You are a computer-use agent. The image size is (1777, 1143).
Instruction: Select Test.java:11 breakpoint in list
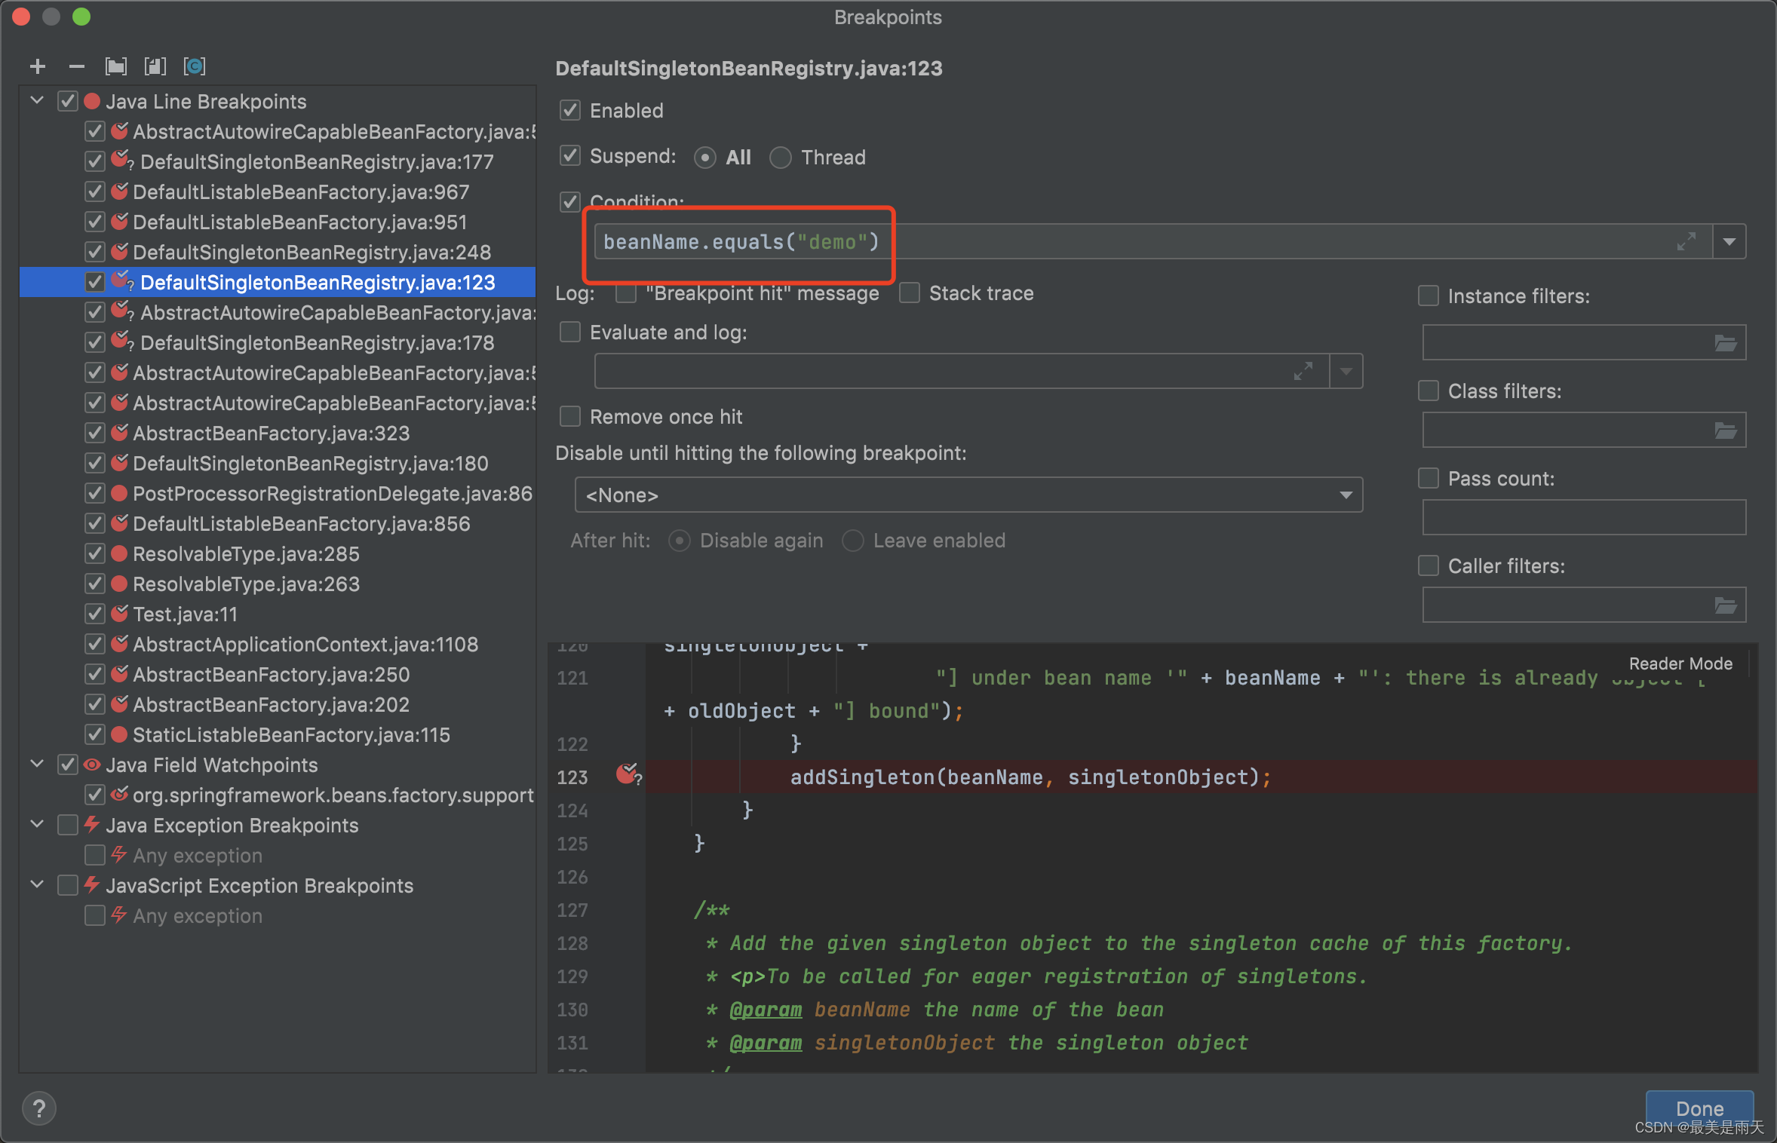(185, 614)
